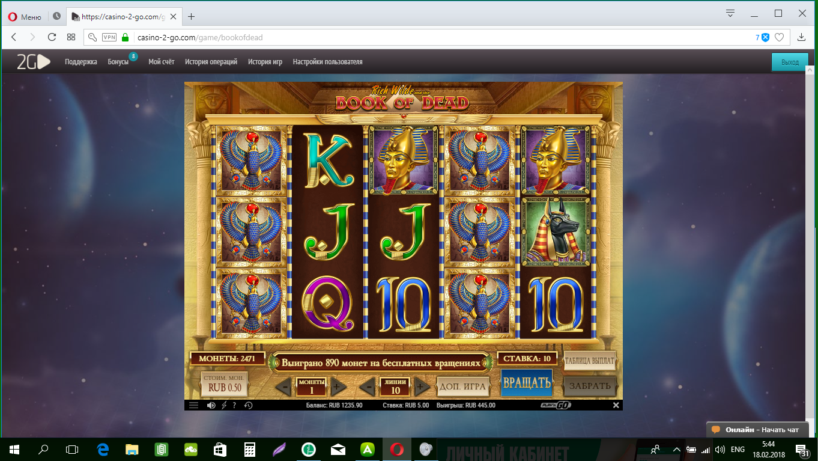
Task: Open game history clock icon
Action: pos(248,405)
